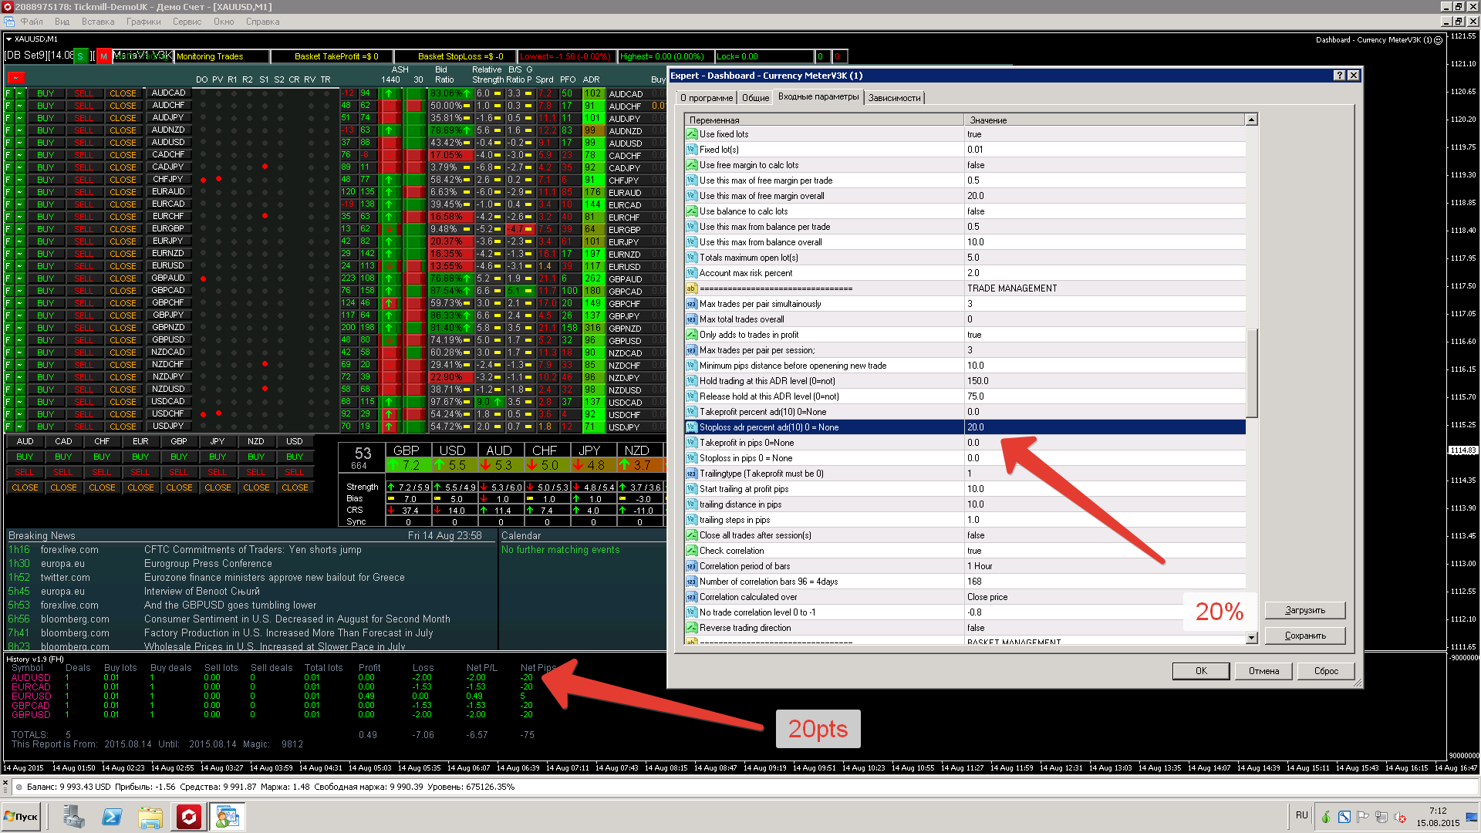
Task: Toggle the F button on the EURGBP row
Action: coord(8,229)
